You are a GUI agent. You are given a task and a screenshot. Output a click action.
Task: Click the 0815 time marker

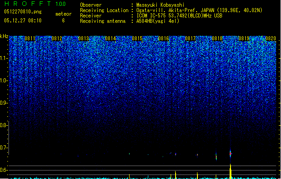(137, 38)
